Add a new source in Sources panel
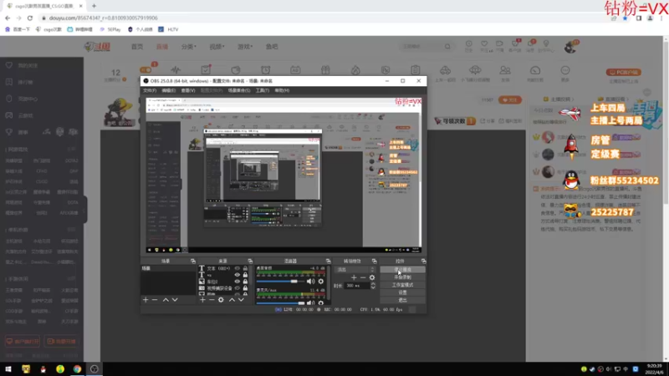This screenshot has width=669, height=376. pyautogui.click(x=202, y=300)
